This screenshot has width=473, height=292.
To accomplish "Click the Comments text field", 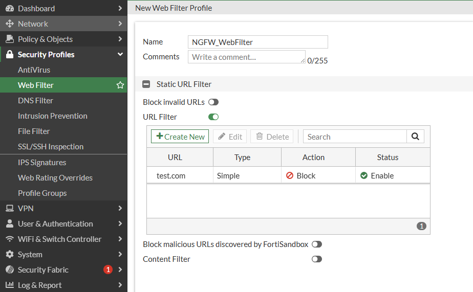I will click(x=246, y=57).
